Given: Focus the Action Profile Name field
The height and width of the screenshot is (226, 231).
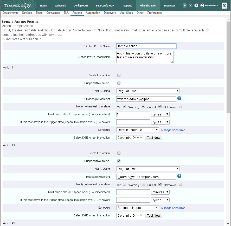Looking at the screenshot, I should (x=146, y=46).
